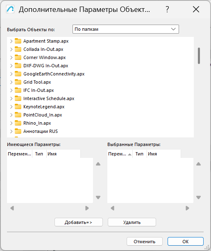Click up arrow beside Имеющиеся Параметры list
The height and width of the screenshot is (251, 211).
(98, 164)
